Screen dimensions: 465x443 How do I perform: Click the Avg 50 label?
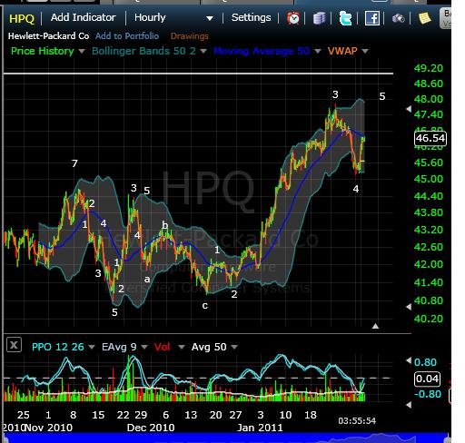[209, 347]
